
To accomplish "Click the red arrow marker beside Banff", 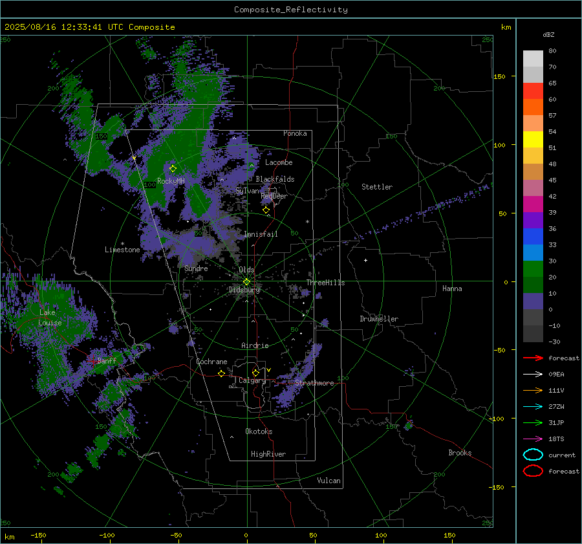I will [x=92, y=360].
